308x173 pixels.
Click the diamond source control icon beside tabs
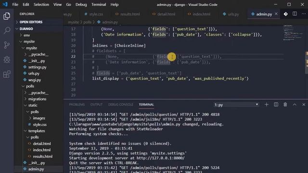point(286,14)
